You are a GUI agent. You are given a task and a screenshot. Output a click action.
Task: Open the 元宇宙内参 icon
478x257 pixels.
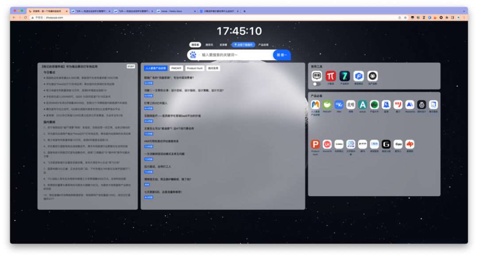tap(351, 144)
